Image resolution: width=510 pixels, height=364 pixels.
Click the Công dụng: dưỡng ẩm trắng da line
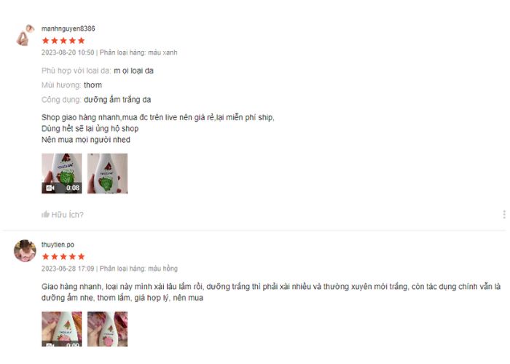[96, 100]
